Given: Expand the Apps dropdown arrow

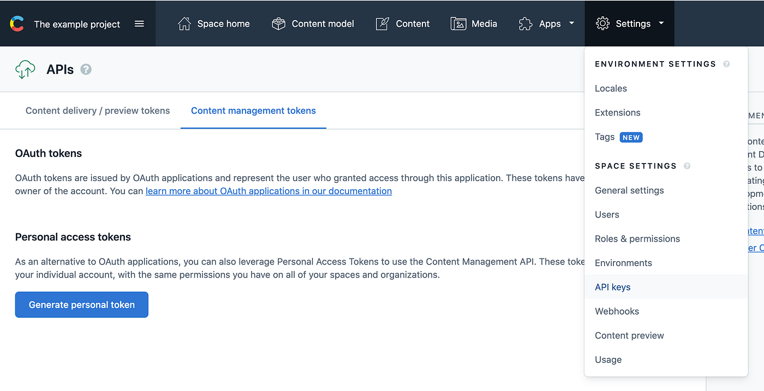Looking at the screenshot, I should pyautogui.click(x=571, y=23).
